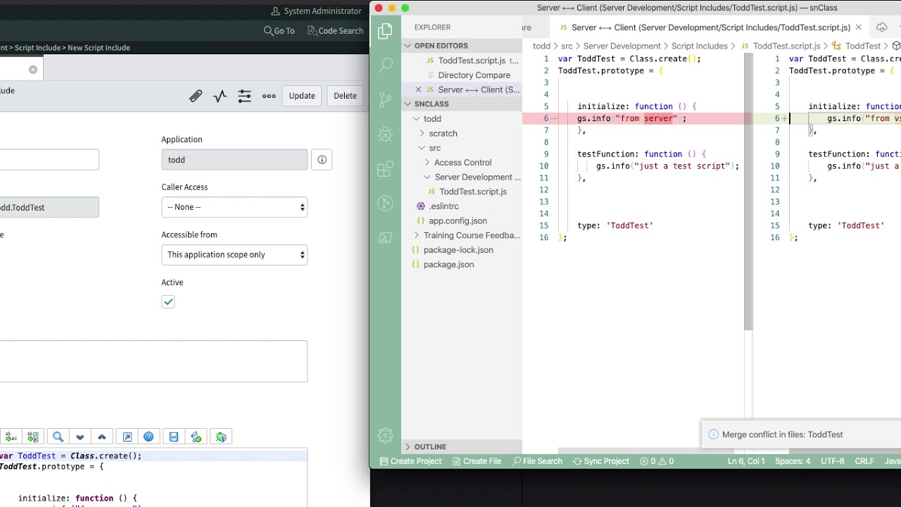Click the attachment paperclip icon in ServiceNow
Screen dimensions: 901x507
tap(196, 96)
